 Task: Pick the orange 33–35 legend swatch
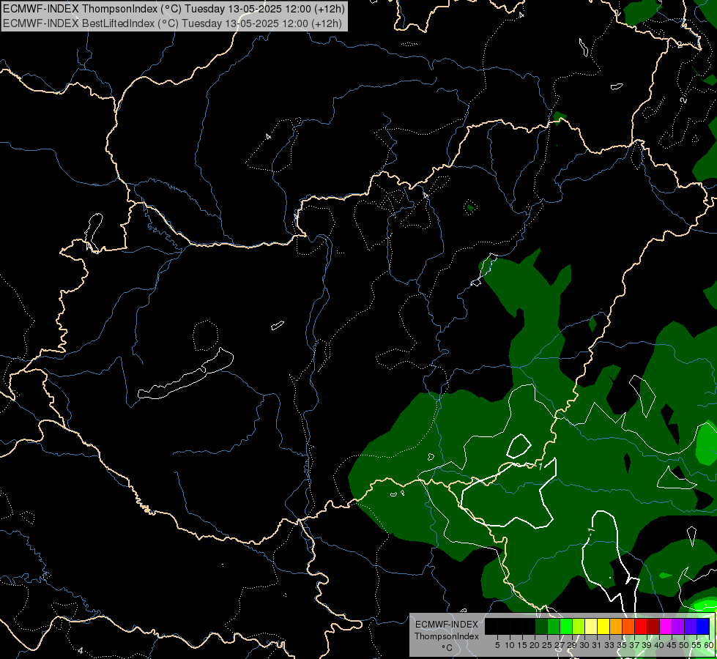point(617,626)
